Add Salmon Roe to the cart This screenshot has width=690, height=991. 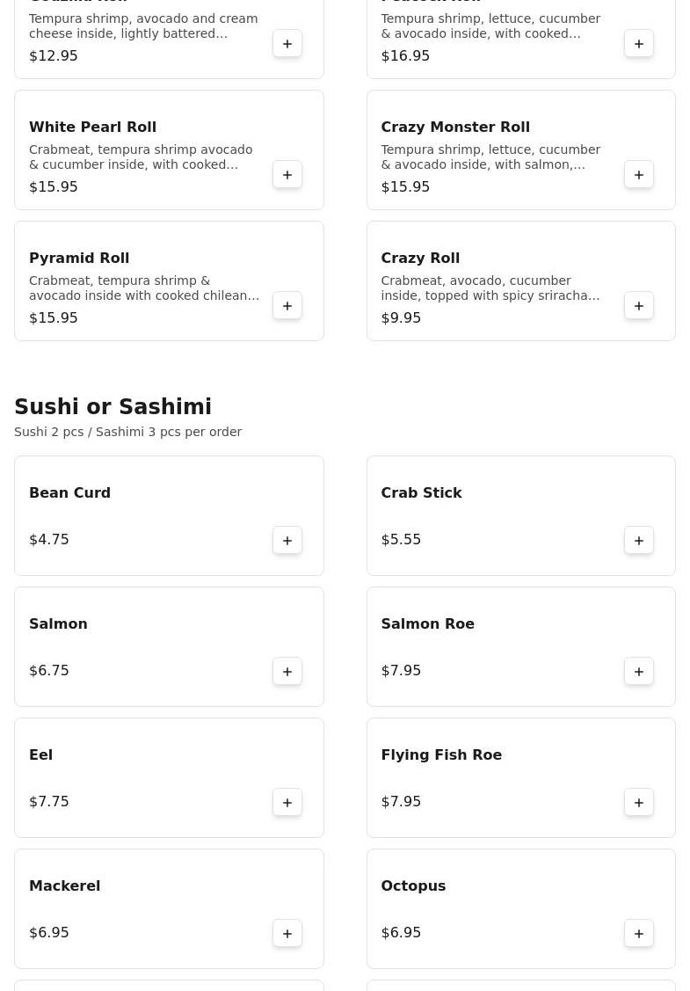pyautogui.click(x=639, y=672)
